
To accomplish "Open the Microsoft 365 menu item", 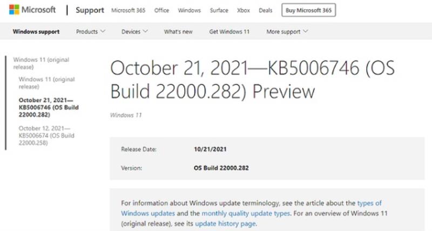I will pos(128,10).
